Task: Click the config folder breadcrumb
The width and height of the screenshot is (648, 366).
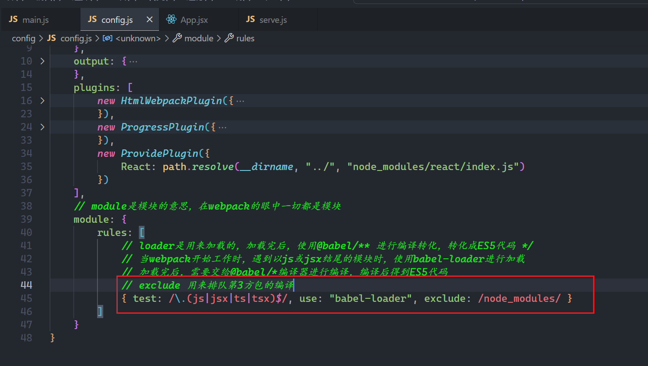Action: [x=23, y=39]
